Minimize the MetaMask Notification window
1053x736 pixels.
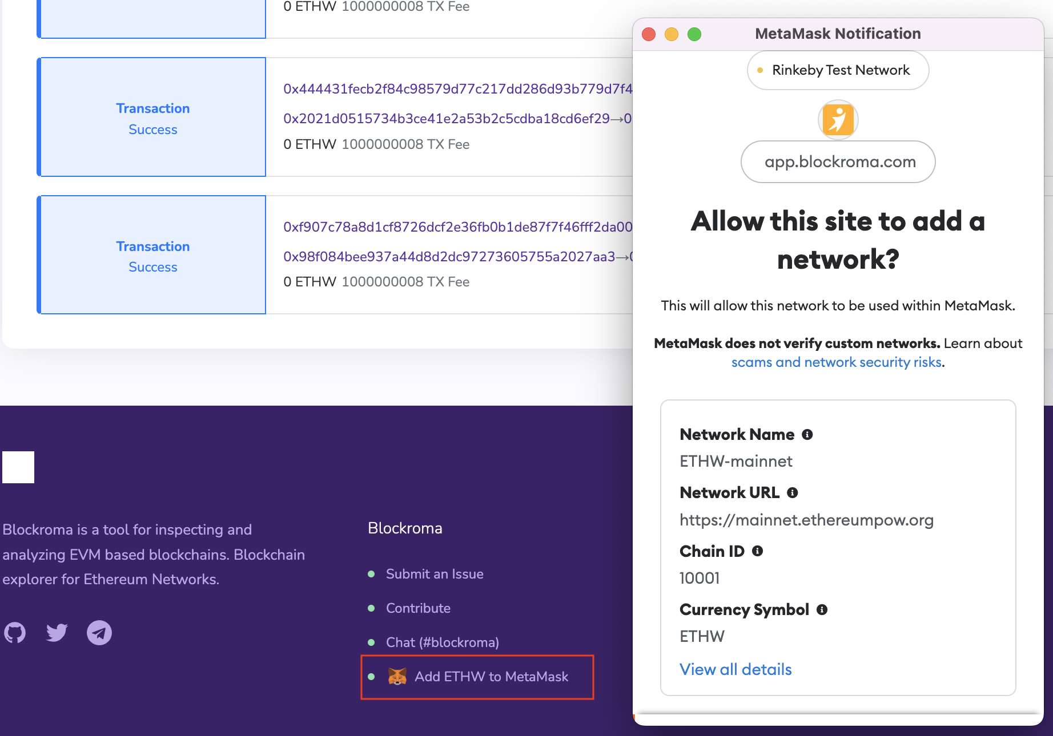click(x=672, y=34)
